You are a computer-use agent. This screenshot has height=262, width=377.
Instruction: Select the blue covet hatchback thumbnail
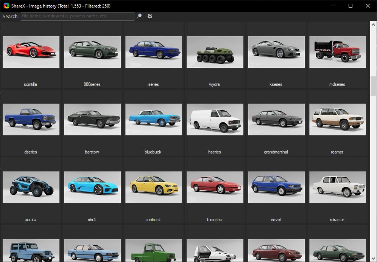(x=276, y=187)
